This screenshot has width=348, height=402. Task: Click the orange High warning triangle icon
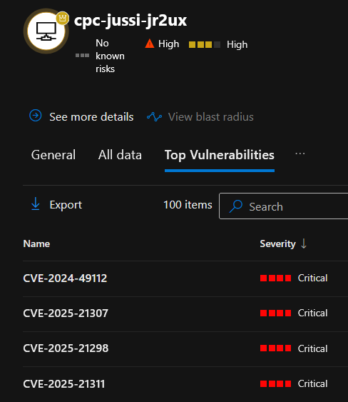click(x=150, y=44)
